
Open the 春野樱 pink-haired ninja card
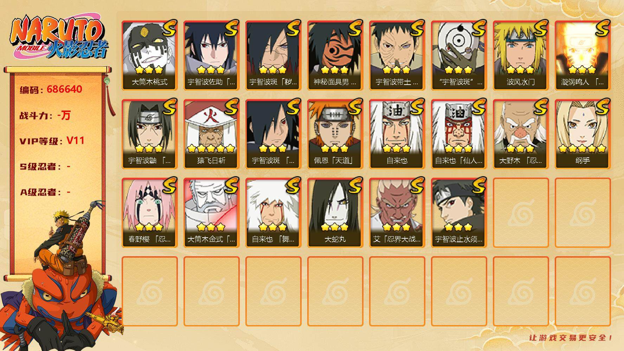point(149,213)
